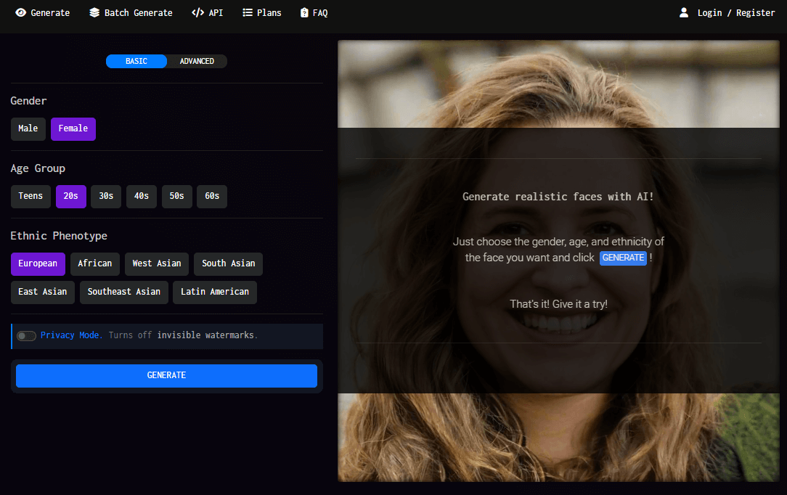
Task: Switch to the BASIC tab
Action: point(136,61)
